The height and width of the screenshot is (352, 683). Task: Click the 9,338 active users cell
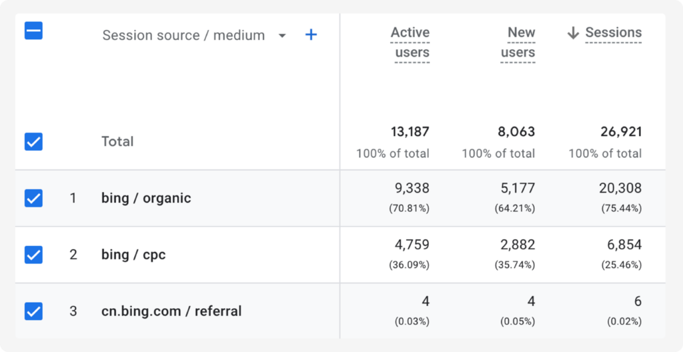tap(412, 188)
